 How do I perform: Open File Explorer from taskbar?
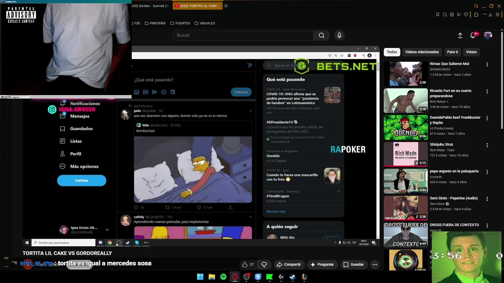[x=212, y=277]
